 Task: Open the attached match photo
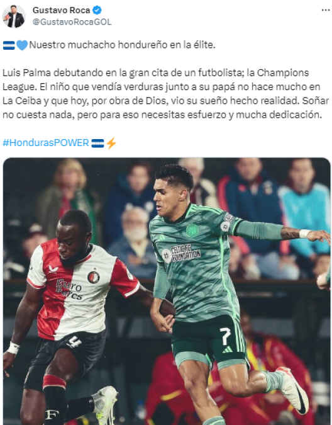point(167,291)
